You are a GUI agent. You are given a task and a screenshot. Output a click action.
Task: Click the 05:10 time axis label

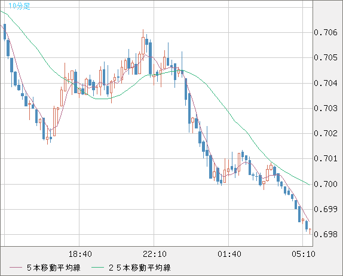pyautogui.click(x=304, y=254)
